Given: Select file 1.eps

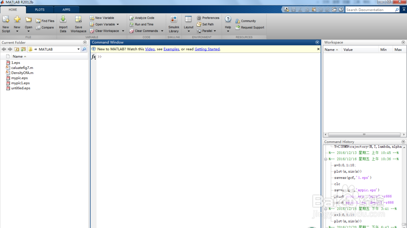Looking at the screenshot, I should pos(15,63).
